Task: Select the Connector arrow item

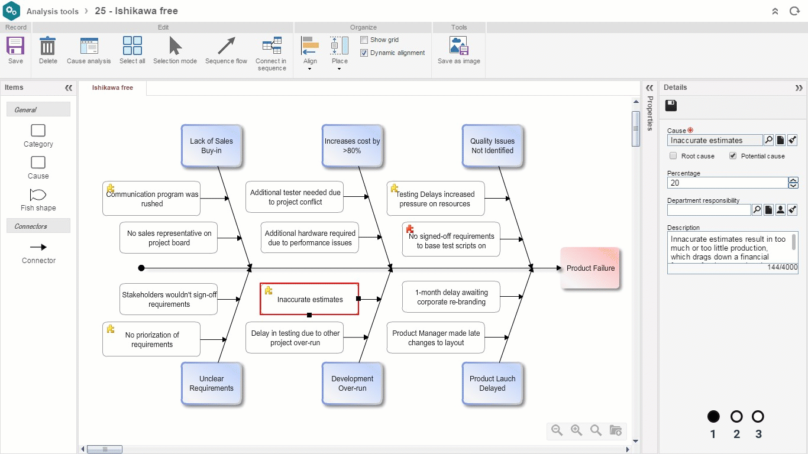Action: click(38, 247)
